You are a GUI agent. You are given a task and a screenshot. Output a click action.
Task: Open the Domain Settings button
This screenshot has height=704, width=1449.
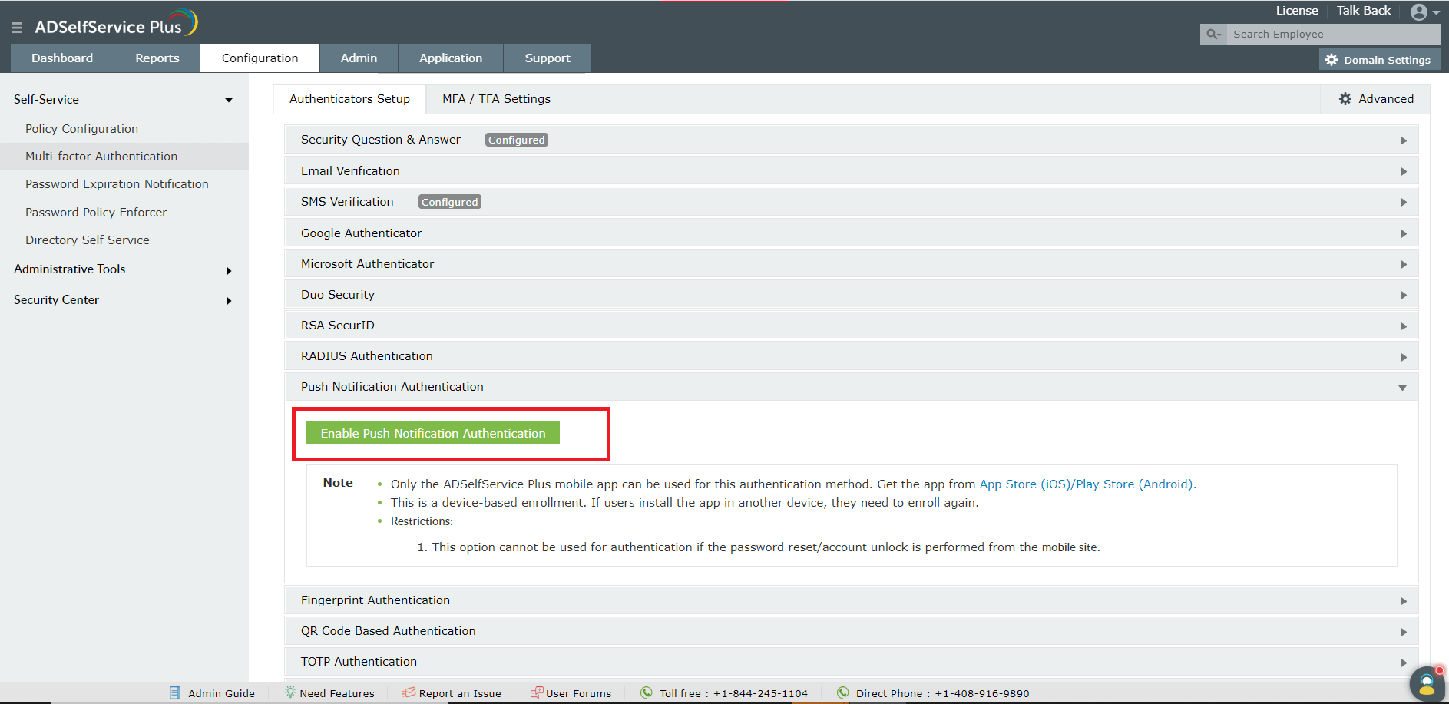(x=1380, y=60)
